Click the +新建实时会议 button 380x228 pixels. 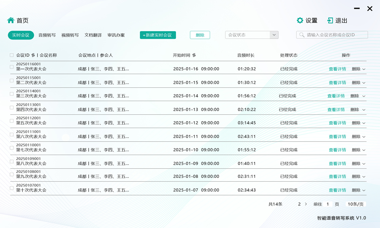[158, 35]
